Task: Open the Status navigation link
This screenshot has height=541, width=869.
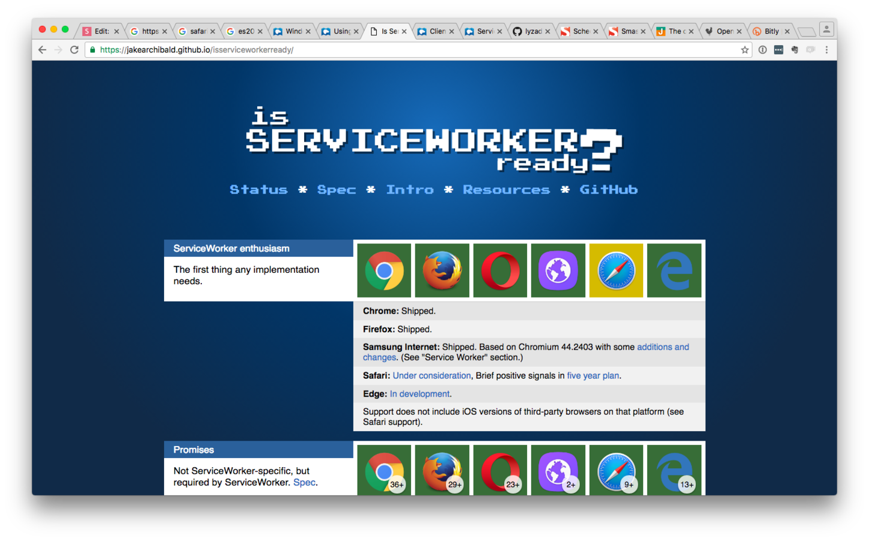Action: point(258,190)
